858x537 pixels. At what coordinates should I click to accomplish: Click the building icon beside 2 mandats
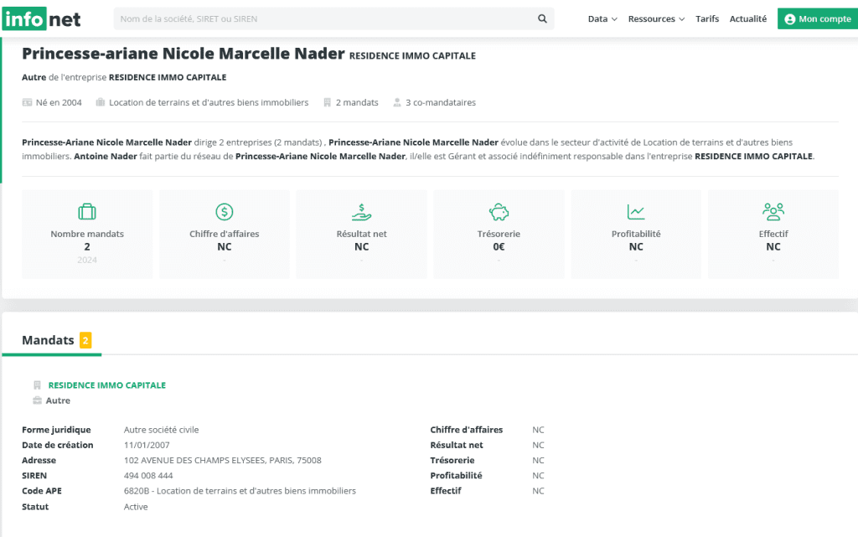[328, 102]
